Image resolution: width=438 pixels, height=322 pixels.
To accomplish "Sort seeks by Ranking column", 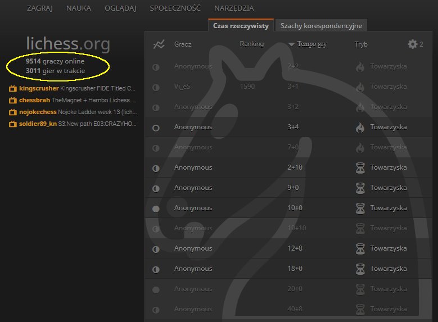I will click(x=252, y=44).
